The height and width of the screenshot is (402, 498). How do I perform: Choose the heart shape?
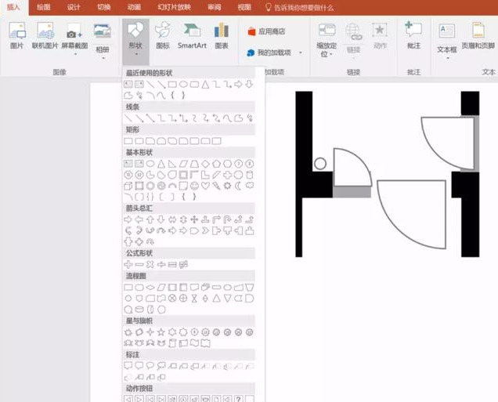(205, 186)
